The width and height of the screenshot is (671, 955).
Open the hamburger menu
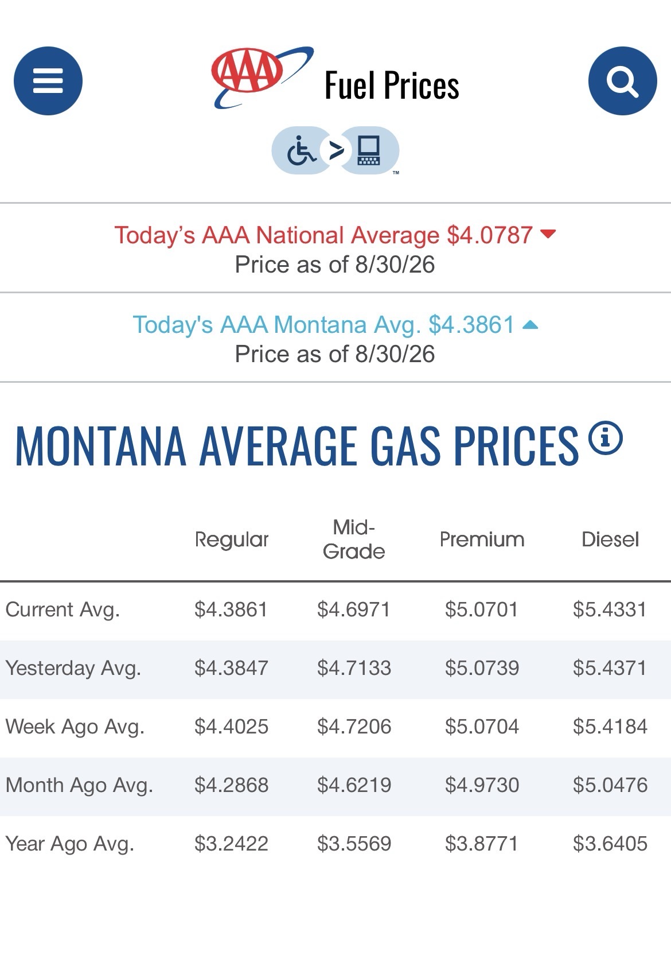(48, 81)
